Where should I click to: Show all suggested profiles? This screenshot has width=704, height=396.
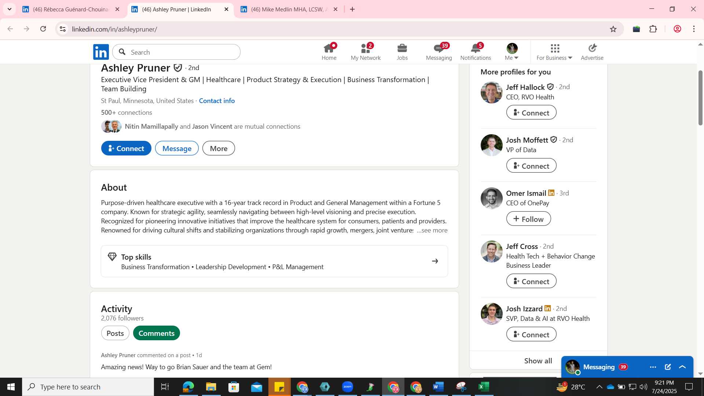click(538, 361)
